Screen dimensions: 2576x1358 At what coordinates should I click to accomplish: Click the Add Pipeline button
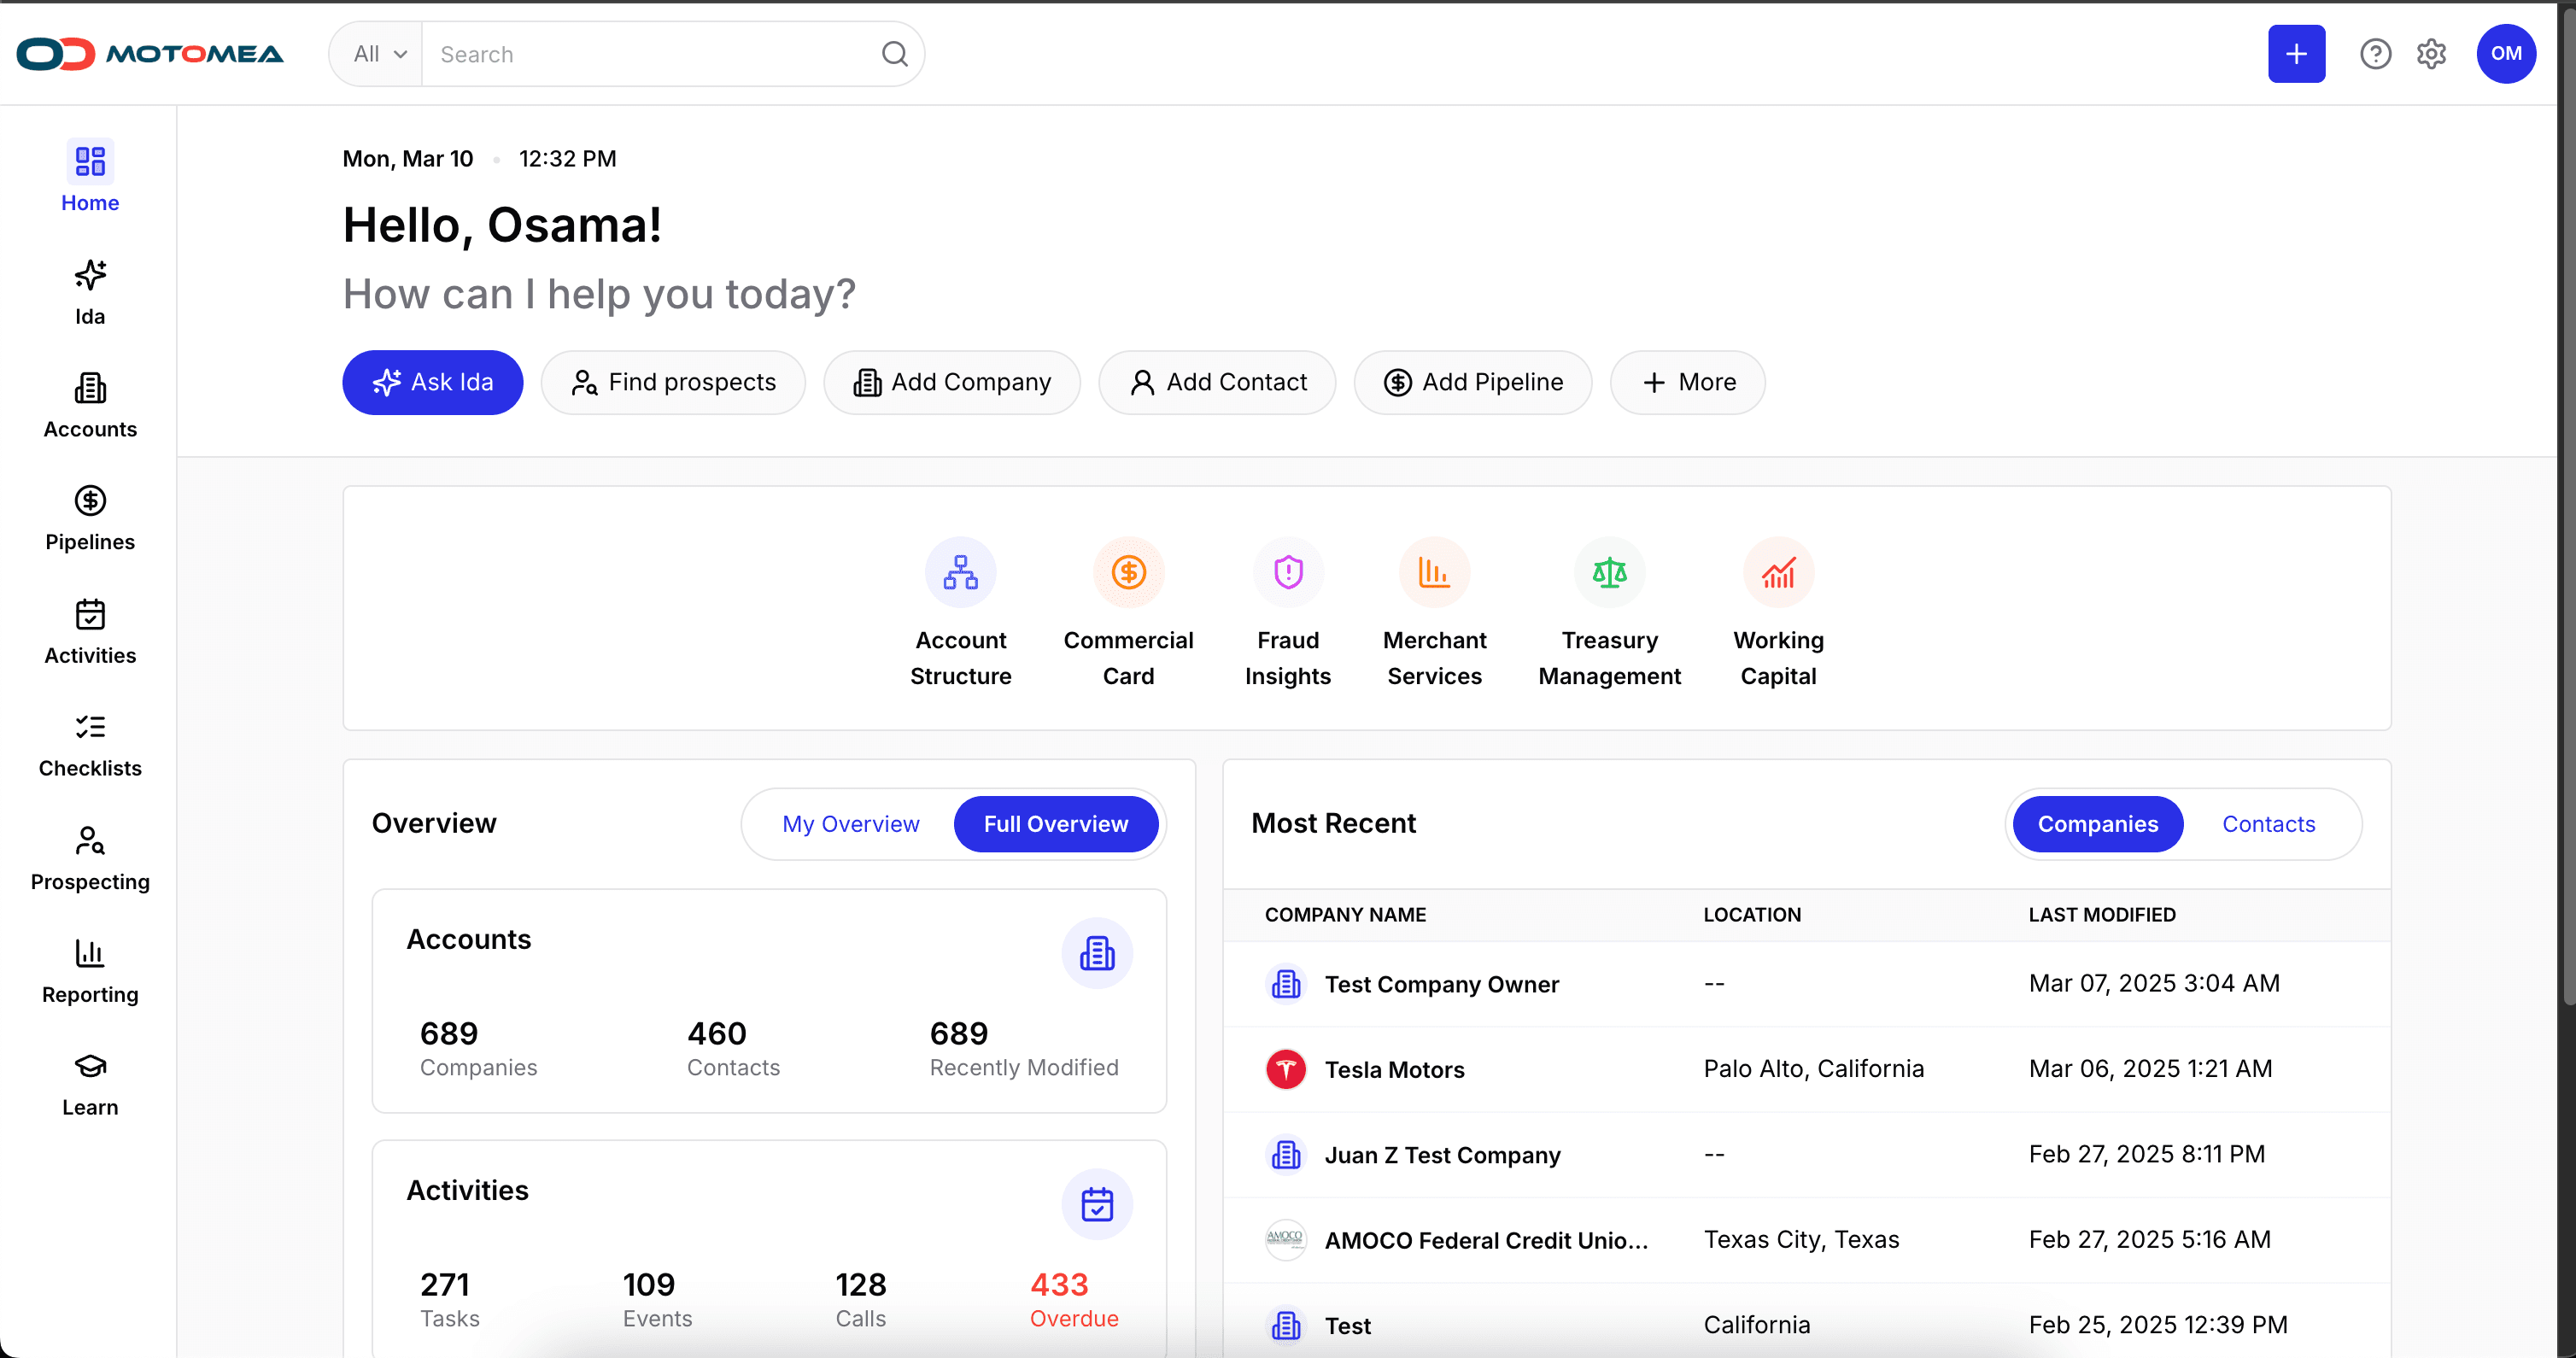pyautogui.click(x=1472, y=382)
